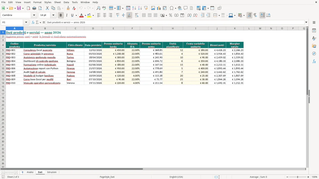Open Find and Replace icon
Image resolution: width=319 pixels, height=179 pixels.
[98, 8]
